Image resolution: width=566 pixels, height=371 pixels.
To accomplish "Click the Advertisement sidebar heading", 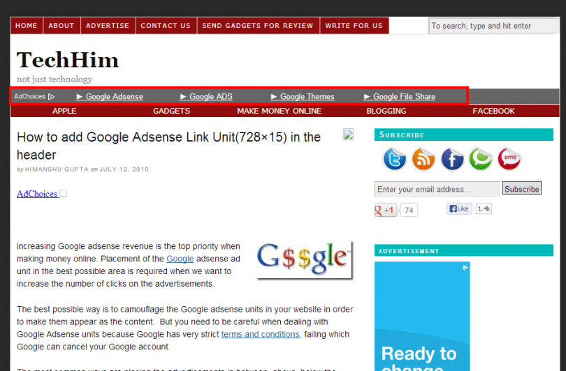I will coord(464,250).
